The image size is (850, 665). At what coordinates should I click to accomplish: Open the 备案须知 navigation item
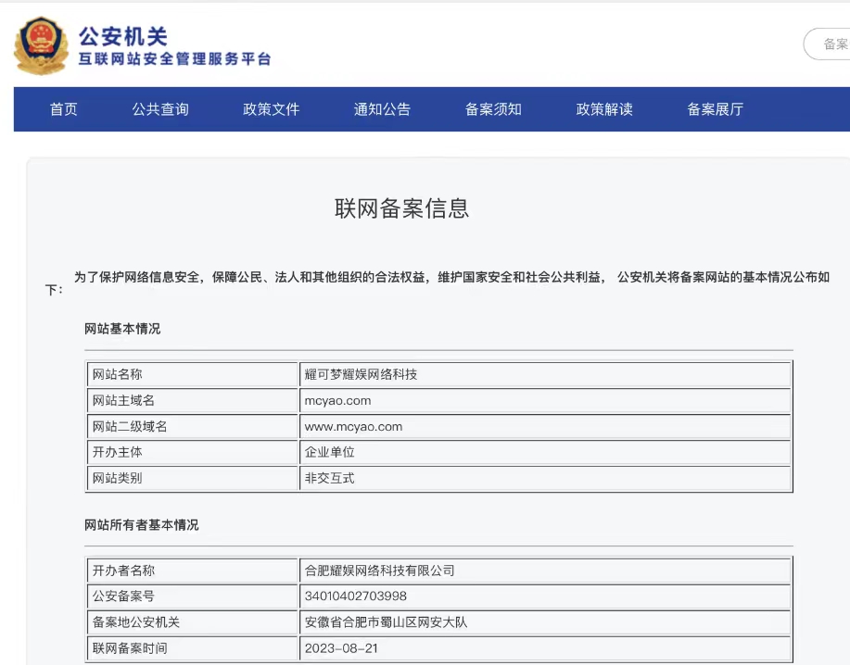[x=493, y=109]
